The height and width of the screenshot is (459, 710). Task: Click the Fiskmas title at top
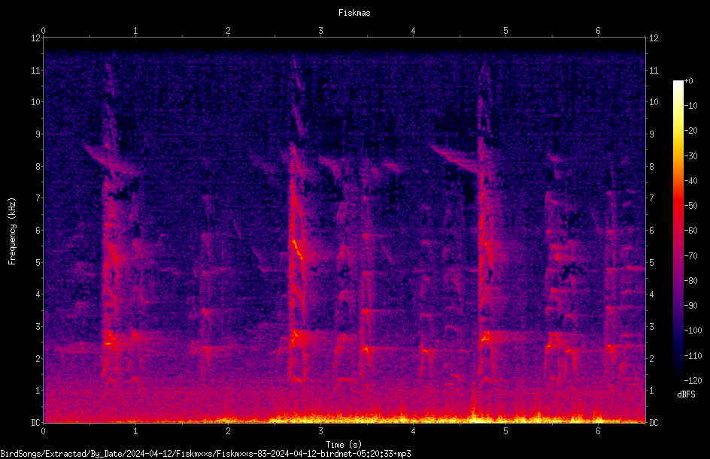point(354,13)
